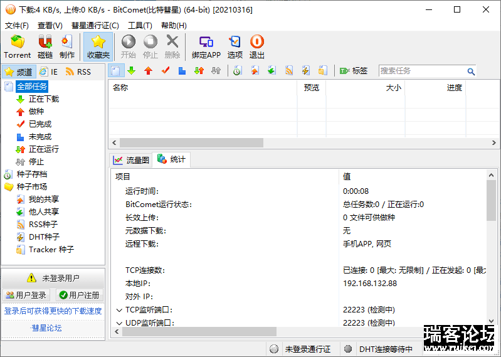Click blue incomplete filter icon
Image resolution: width=501 pixels, height=357 pixels.
pos(182,71)
